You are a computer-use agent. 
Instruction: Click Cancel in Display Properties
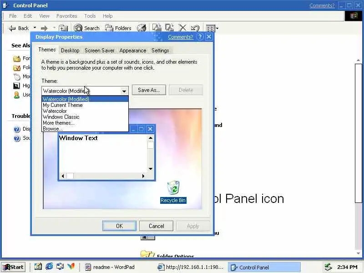click(156, 226)
